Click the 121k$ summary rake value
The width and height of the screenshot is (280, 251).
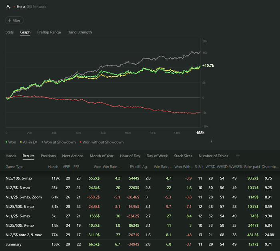pyautogui.click(x=253, y=244)
